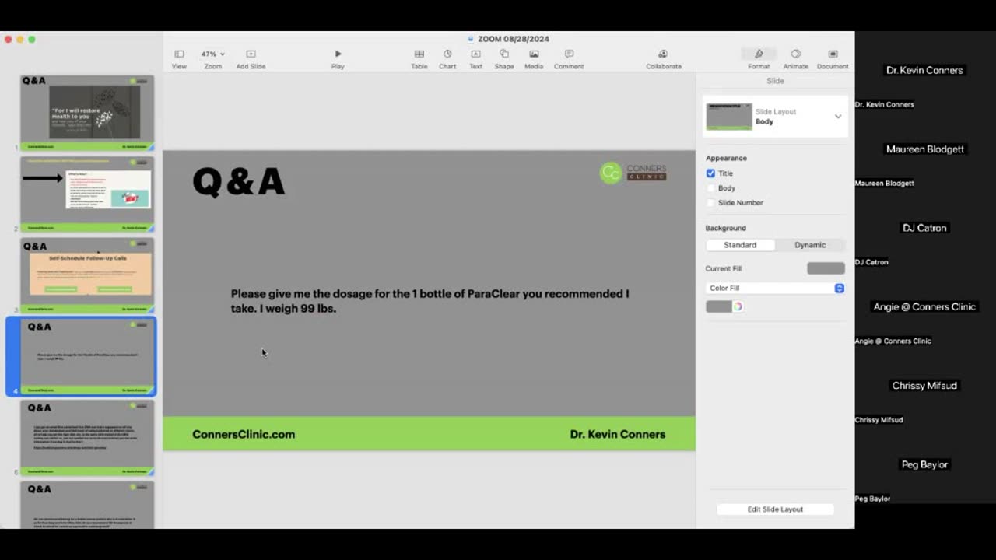Viewport: 996px width, 560px height.
Task: Click the ParaClear dosage question text
Action: (x=430, y=301)
